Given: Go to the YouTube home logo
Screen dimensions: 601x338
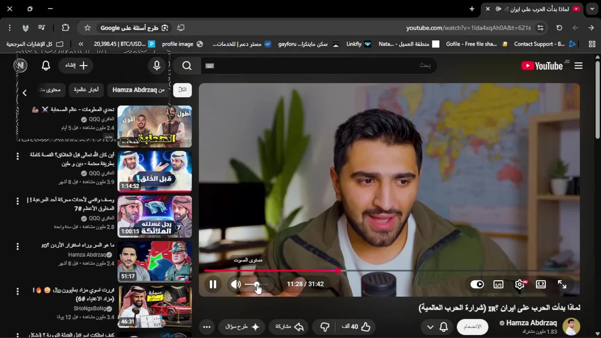Looking at the screenshot, I should click(542, 66).
